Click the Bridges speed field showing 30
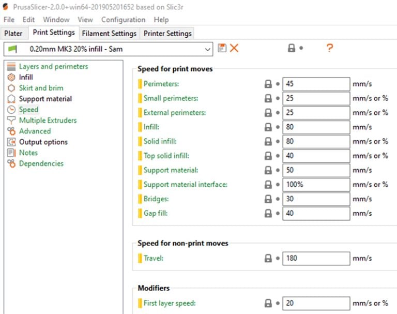This screenshot has height=314, width=397. (316, 199)
